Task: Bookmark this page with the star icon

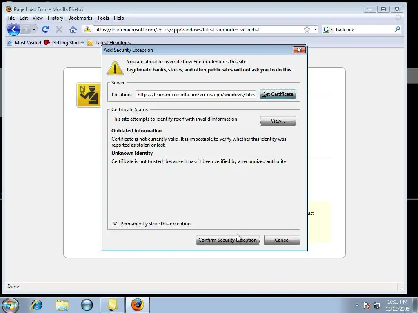Action: [307, 29]
